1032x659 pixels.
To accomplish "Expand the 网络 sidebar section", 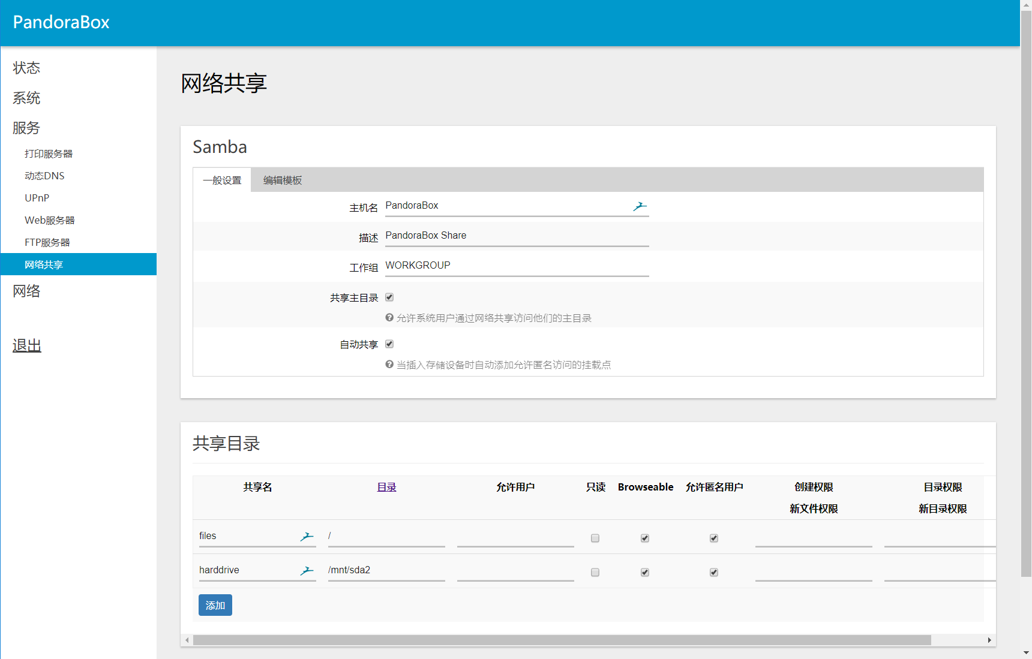I will coord(26,291).
